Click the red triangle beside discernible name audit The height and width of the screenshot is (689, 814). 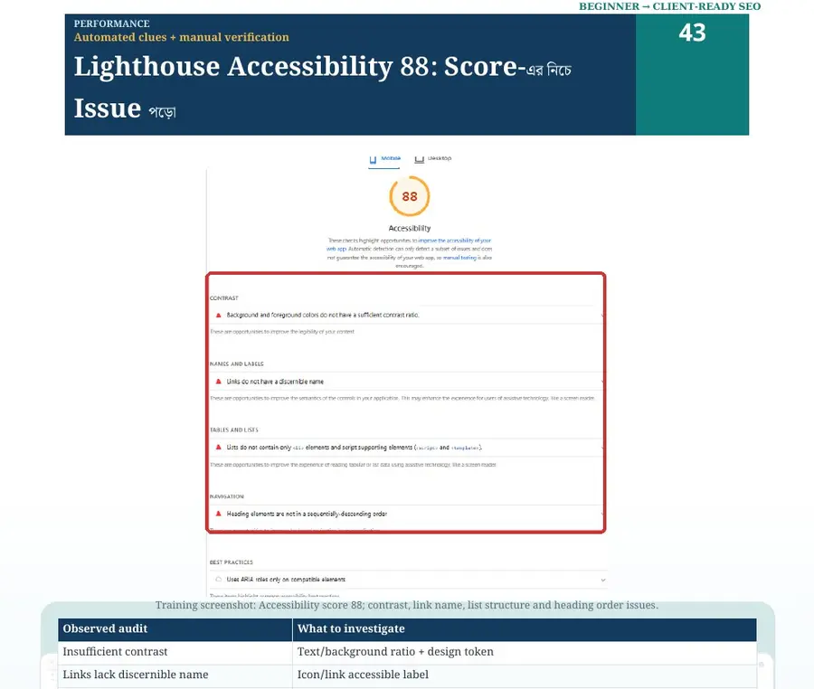[x=219, y=382]
